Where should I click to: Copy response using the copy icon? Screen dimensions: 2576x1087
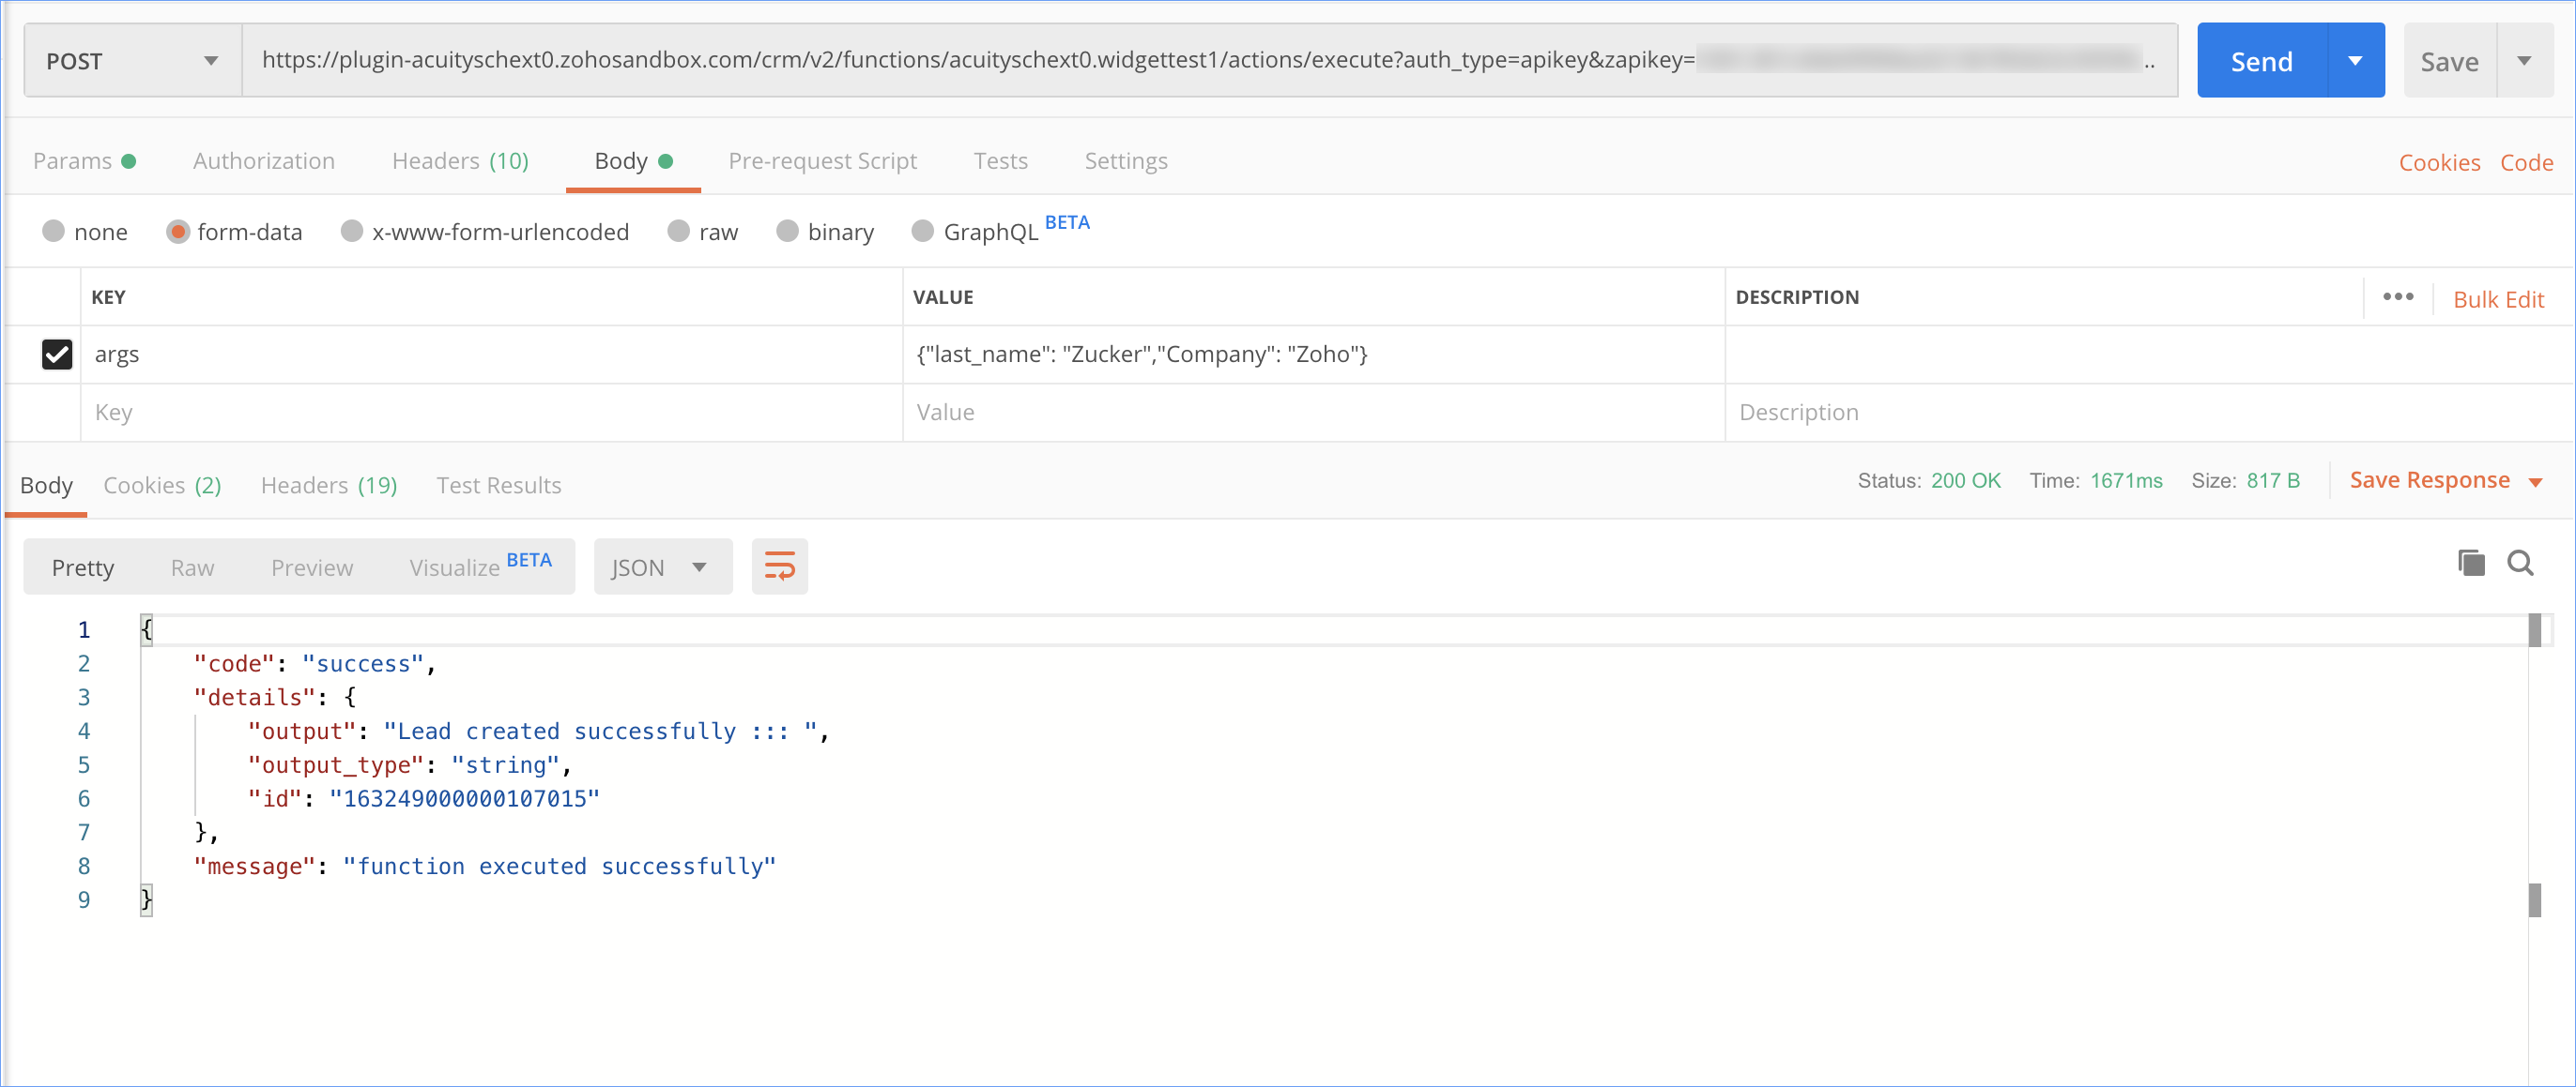pos(2470,564)
